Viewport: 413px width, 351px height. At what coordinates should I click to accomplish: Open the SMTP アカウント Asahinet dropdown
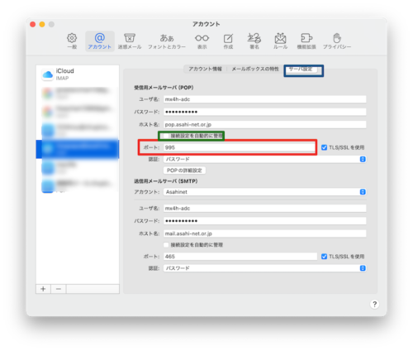point(265,192)
